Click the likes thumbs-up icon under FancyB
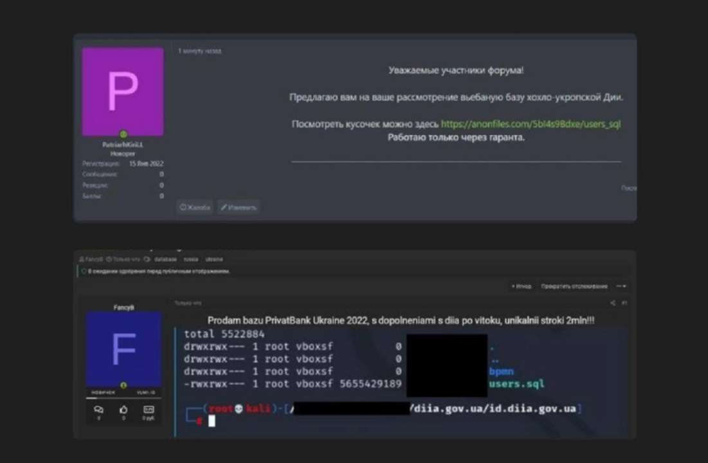The image size is (708, 463). (x=123, y=410)
